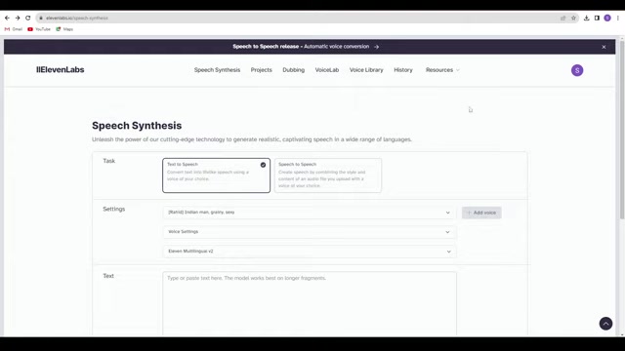This screenshot has height=351, width=625.
Task: Open the voice selection dropdown
Action: coord(310,213)
